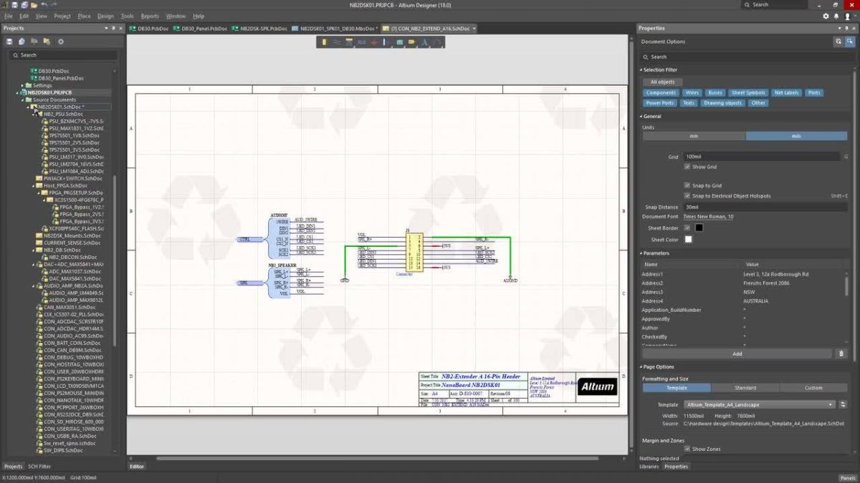Open the notifications bell icon

coord(836,16)
